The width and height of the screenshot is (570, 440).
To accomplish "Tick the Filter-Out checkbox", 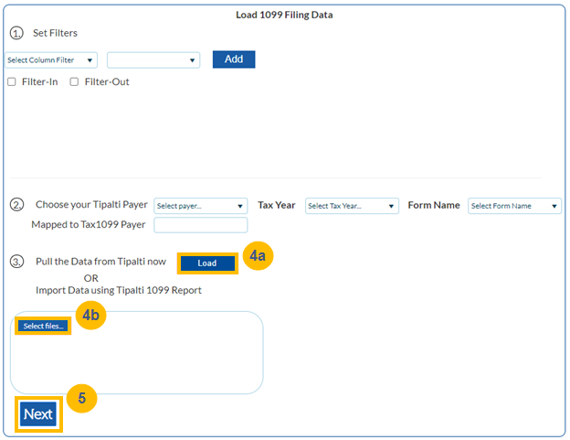I will (74, 81).
